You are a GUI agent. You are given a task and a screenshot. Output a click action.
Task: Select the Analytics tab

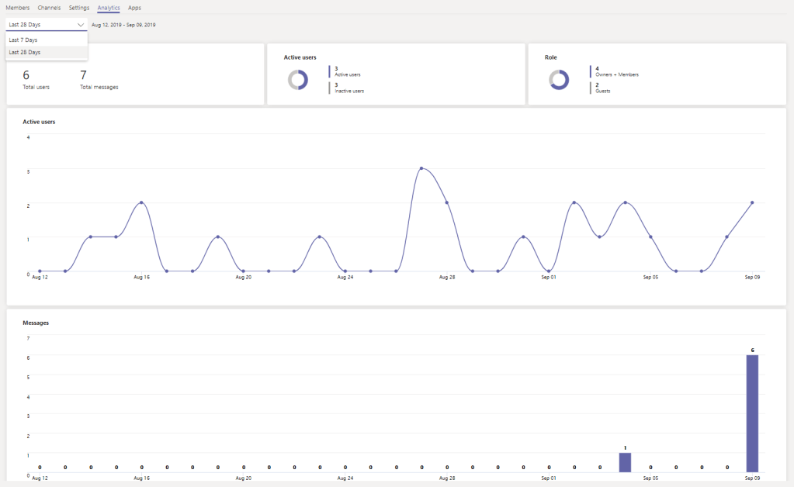coord(109,7)
